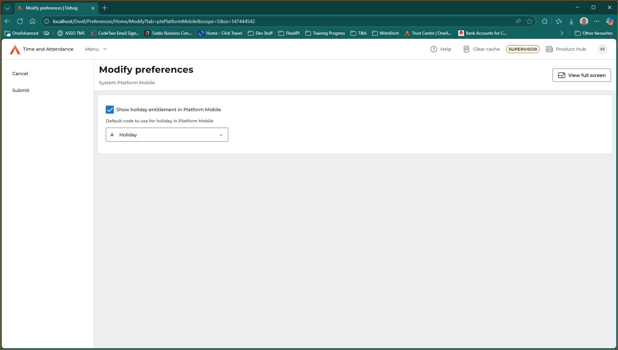
Task: Open the Copilot sidebar icon
Action: coord(610,21)
